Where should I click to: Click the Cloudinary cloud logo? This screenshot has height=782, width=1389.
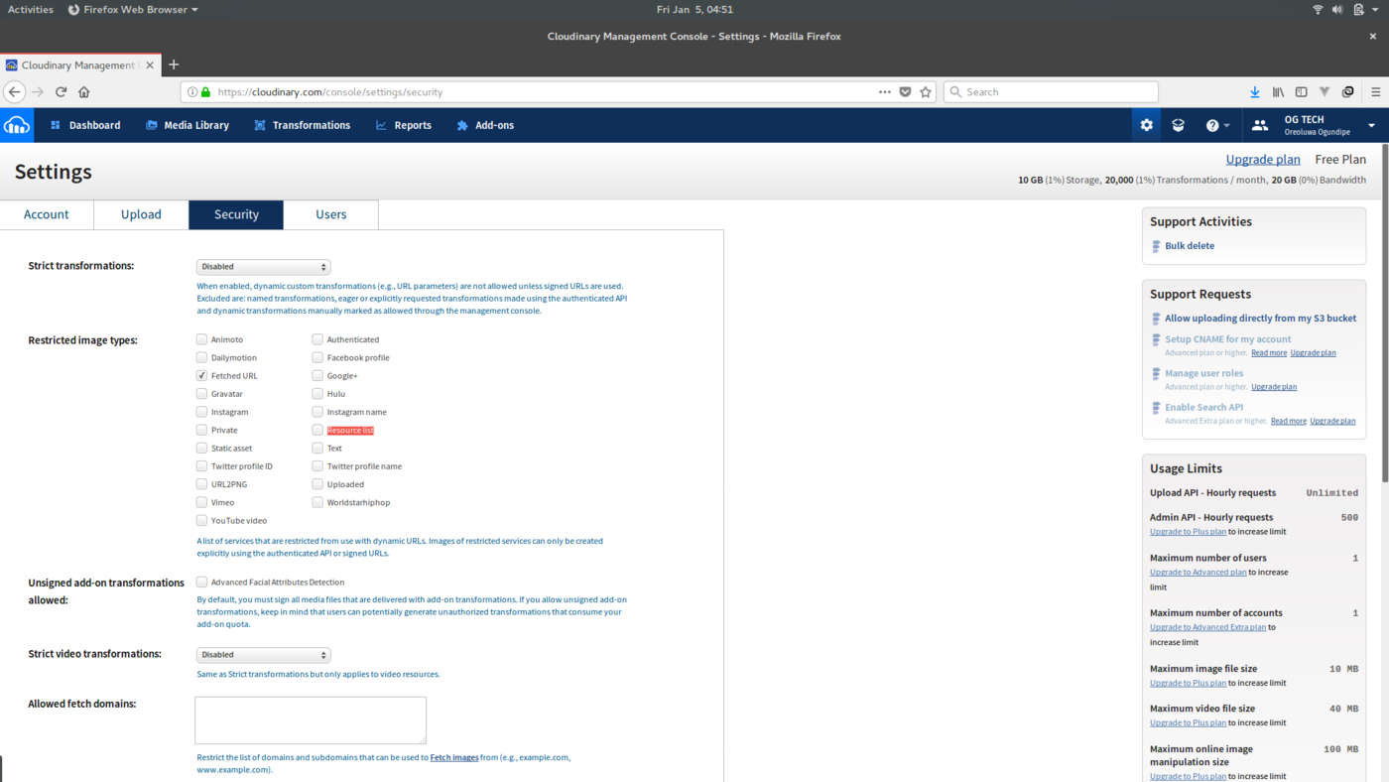coord(17,125)
